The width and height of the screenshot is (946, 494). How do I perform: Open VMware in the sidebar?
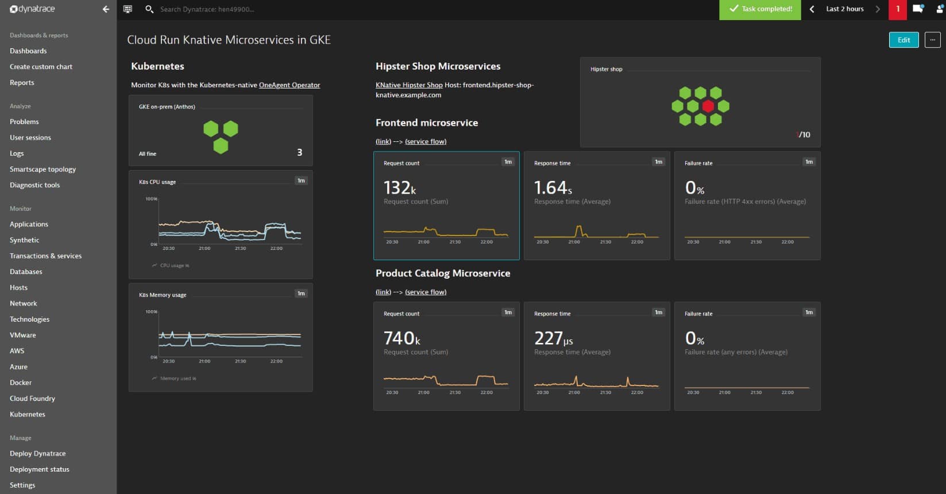point(22,335)
